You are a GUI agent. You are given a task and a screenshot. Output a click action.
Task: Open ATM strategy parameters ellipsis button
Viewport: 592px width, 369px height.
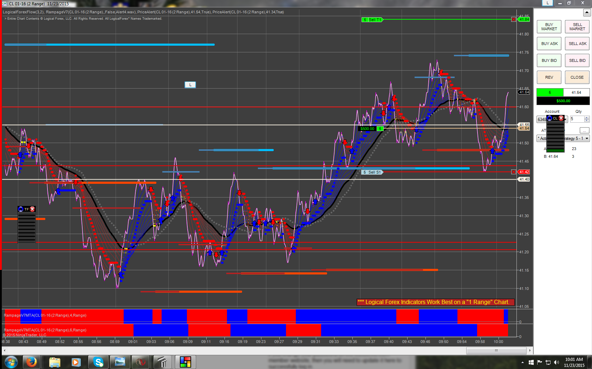[x=584, y=130]
